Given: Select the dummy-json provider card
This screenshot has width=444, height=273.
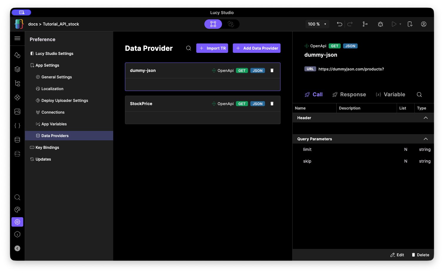Looking at the screenshot, I should pyautogui.click(x=203, y=77).
